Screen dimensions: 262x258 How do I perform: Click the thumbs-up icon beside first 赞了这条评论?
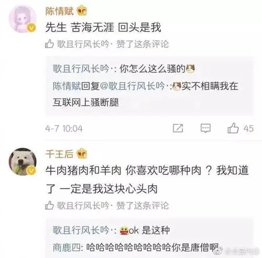pos(49,44)
